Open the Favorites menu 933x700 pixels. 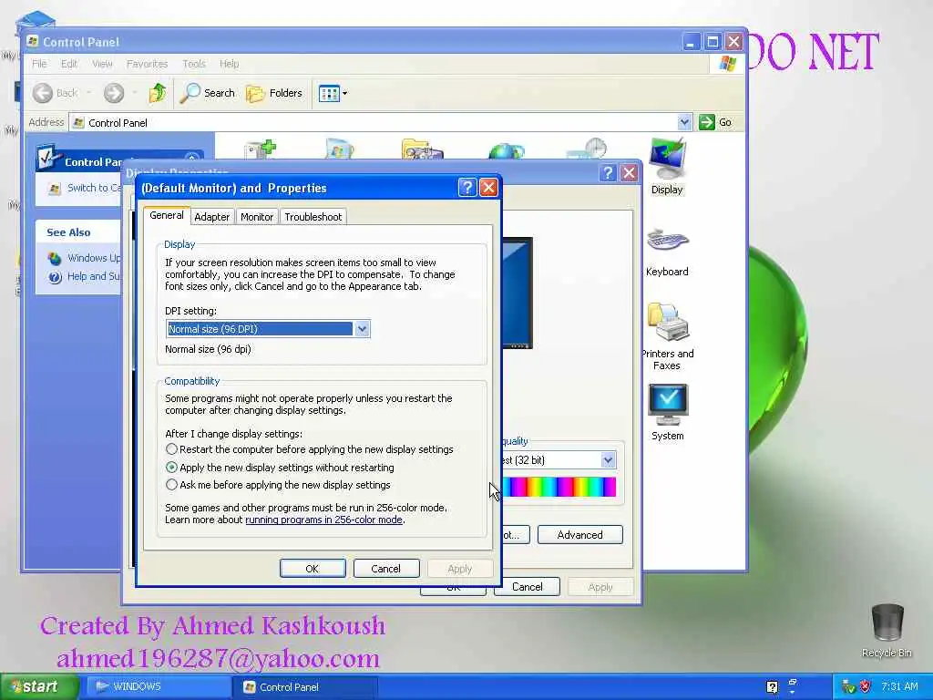click(x=147, y=64)
